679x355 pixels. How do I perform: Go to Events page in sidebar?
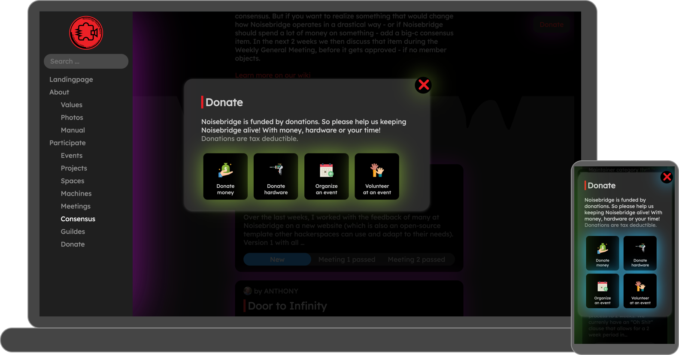72,156
